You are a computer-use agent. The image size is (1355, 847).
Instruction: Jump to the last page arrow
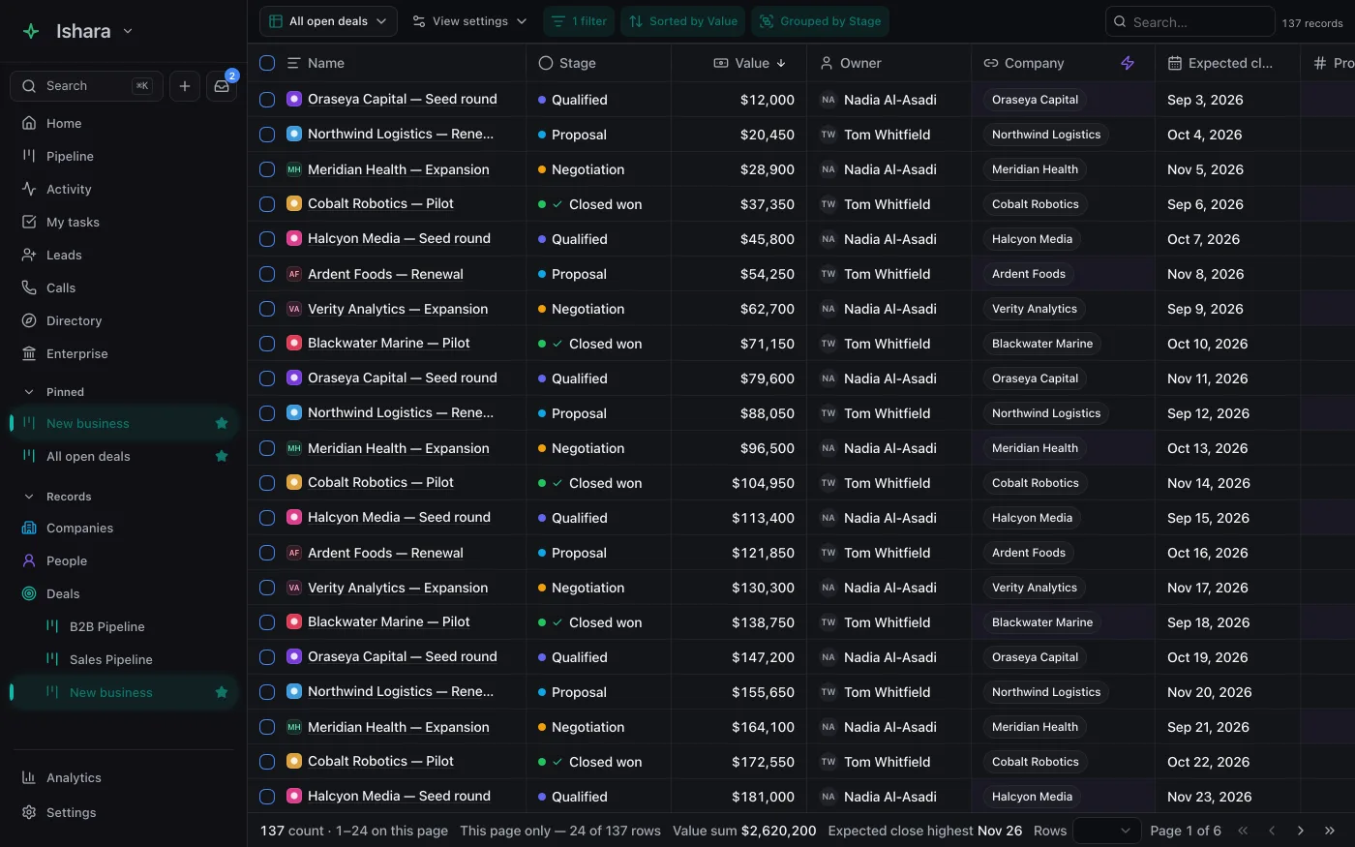pos(1330,831)
